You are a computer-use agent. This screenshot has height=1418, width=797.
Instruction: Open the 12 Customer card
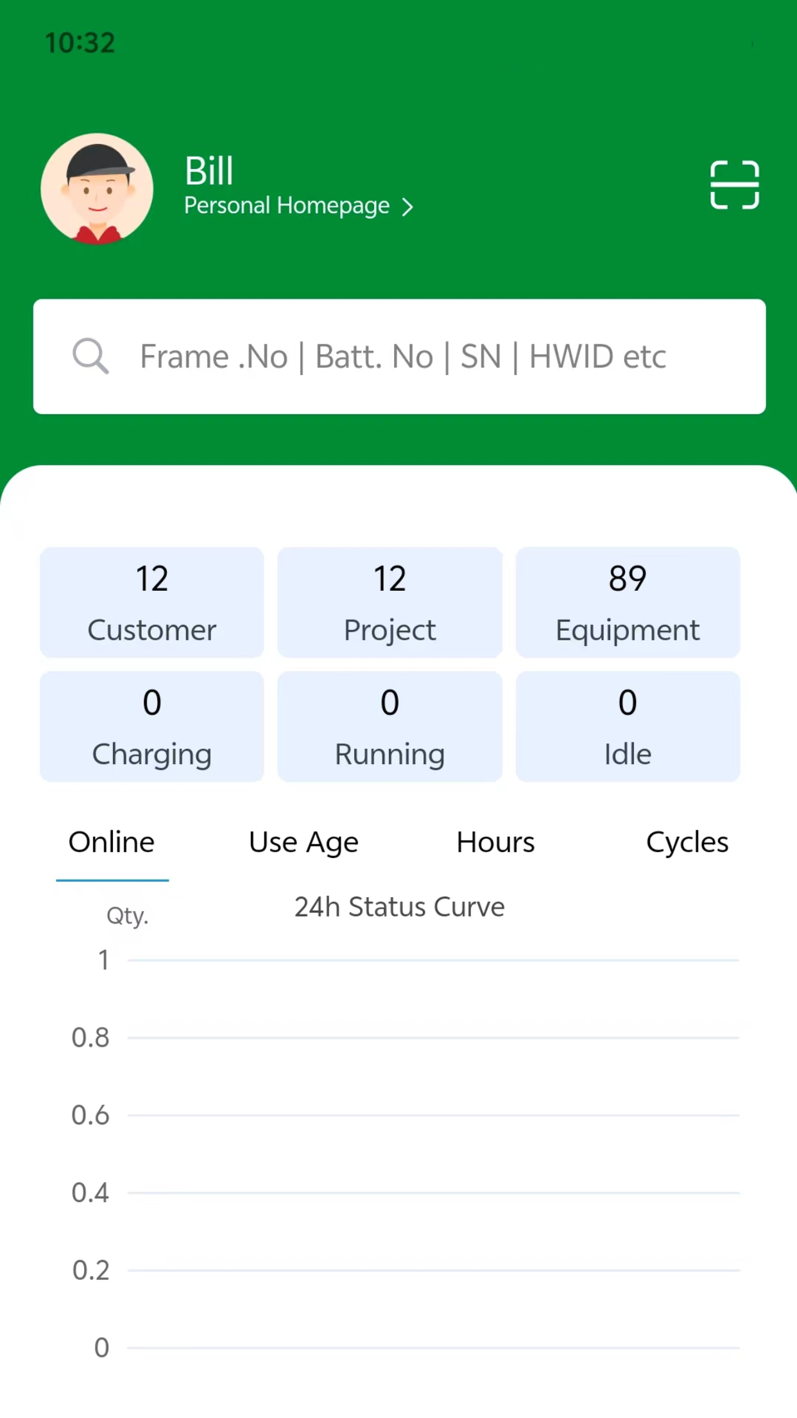click(152, 602)
